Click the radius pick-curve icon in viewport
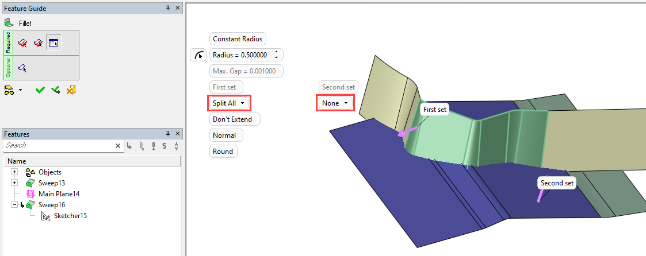This screenshot has height=256, width=646. 197,55
